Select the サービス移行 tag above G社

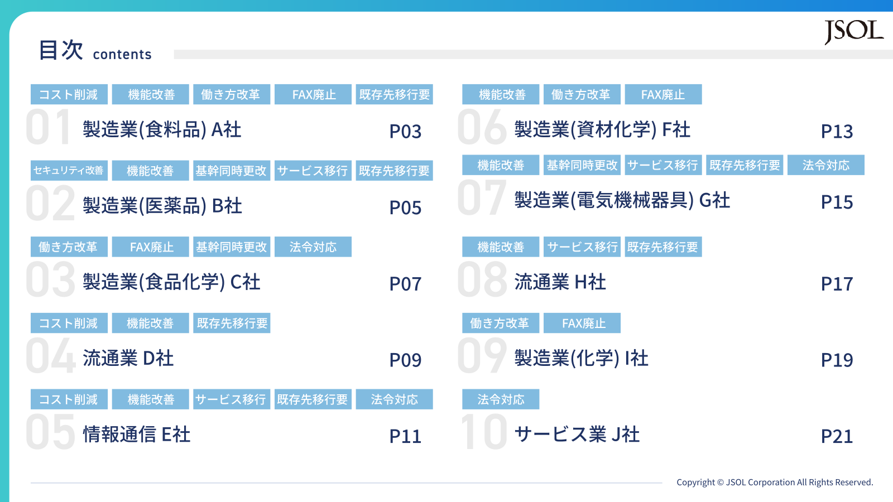pyautogui.click(x=663, y=165)
